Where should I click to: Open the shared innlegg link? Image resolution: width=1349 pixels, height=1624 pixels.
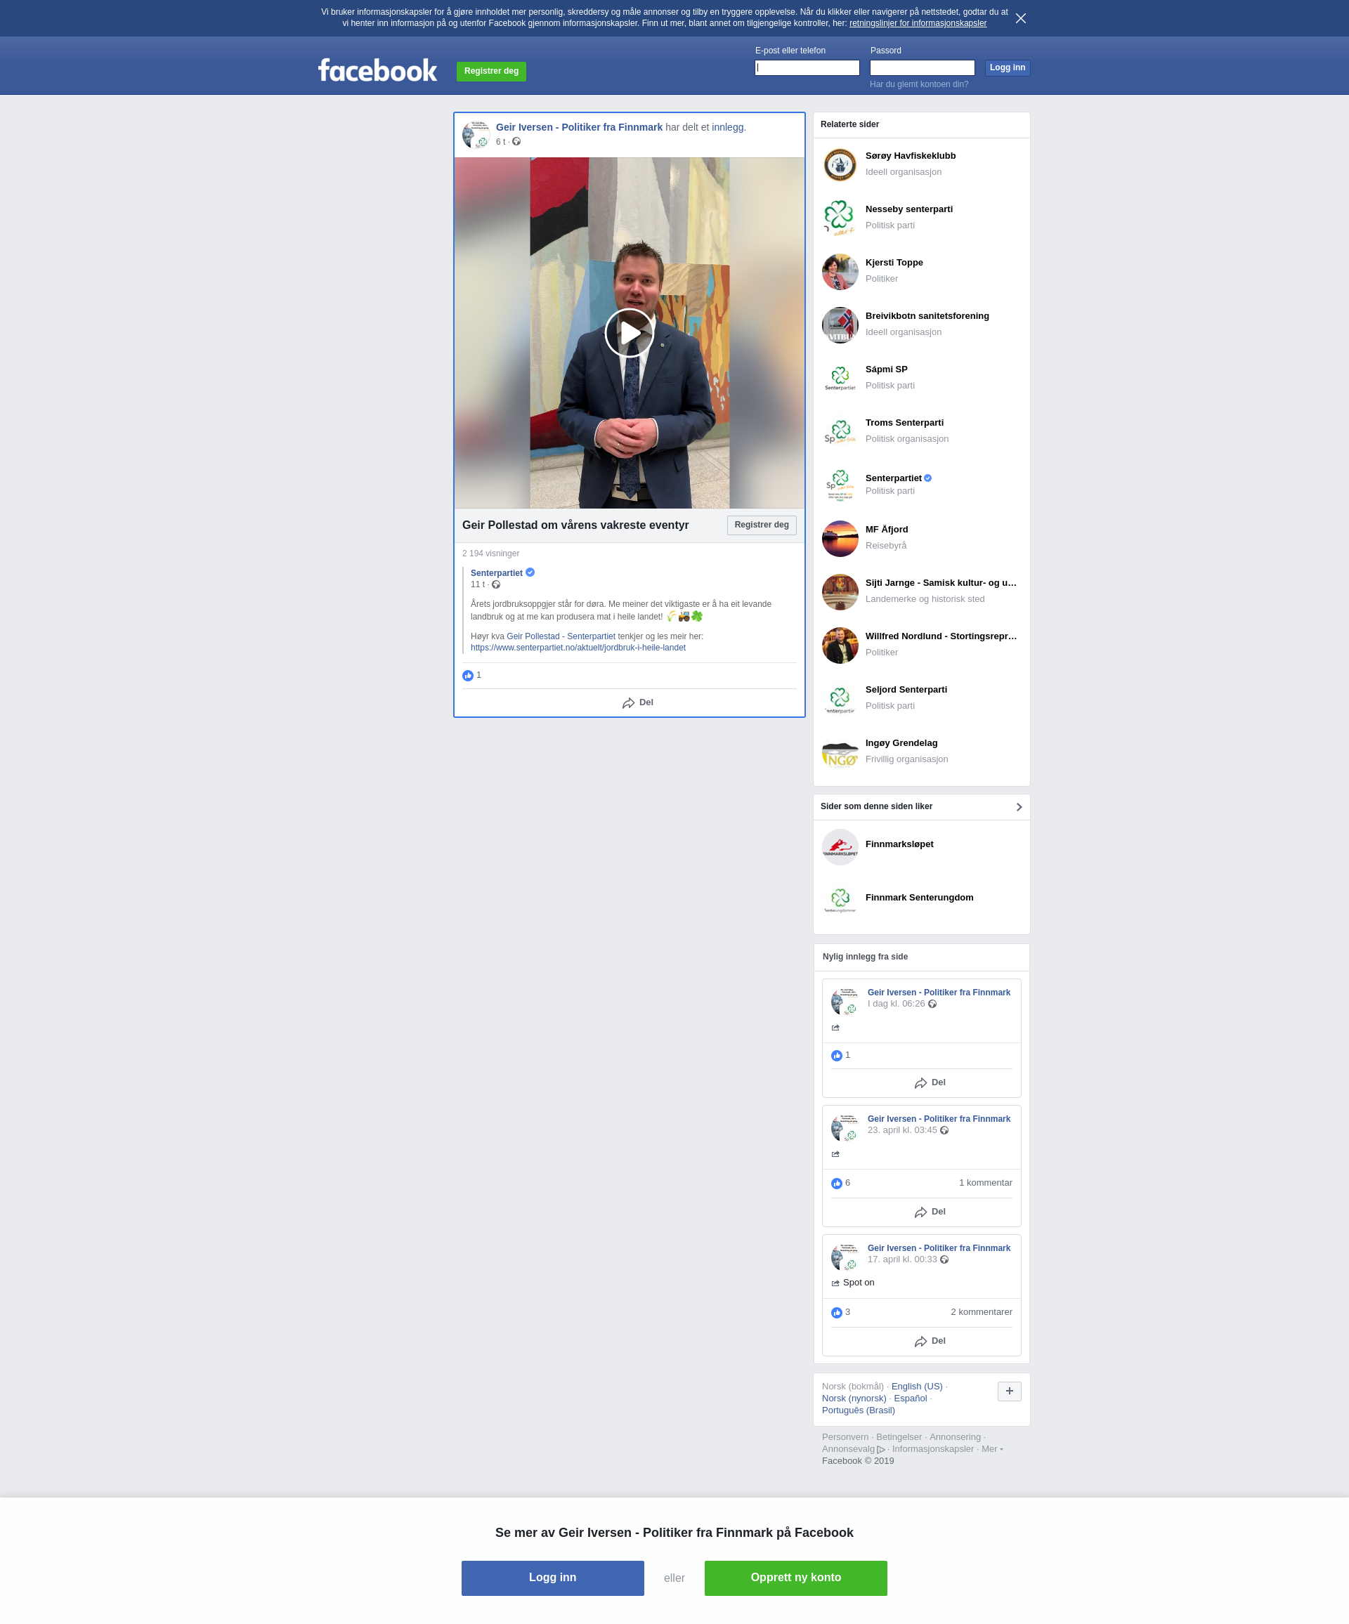pyautogui.click(x=727, y=128)
